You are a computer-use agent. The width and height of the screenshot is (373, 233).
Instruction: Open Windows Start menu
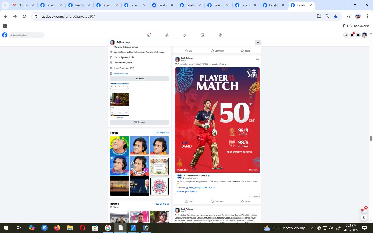(6, 228)
